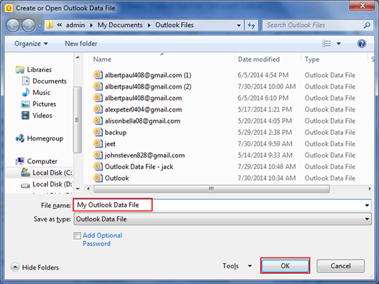This screenshot has width=379, height=284.
Task: Select the Local Disk (D:) drive icon
Action: [25, 185]
